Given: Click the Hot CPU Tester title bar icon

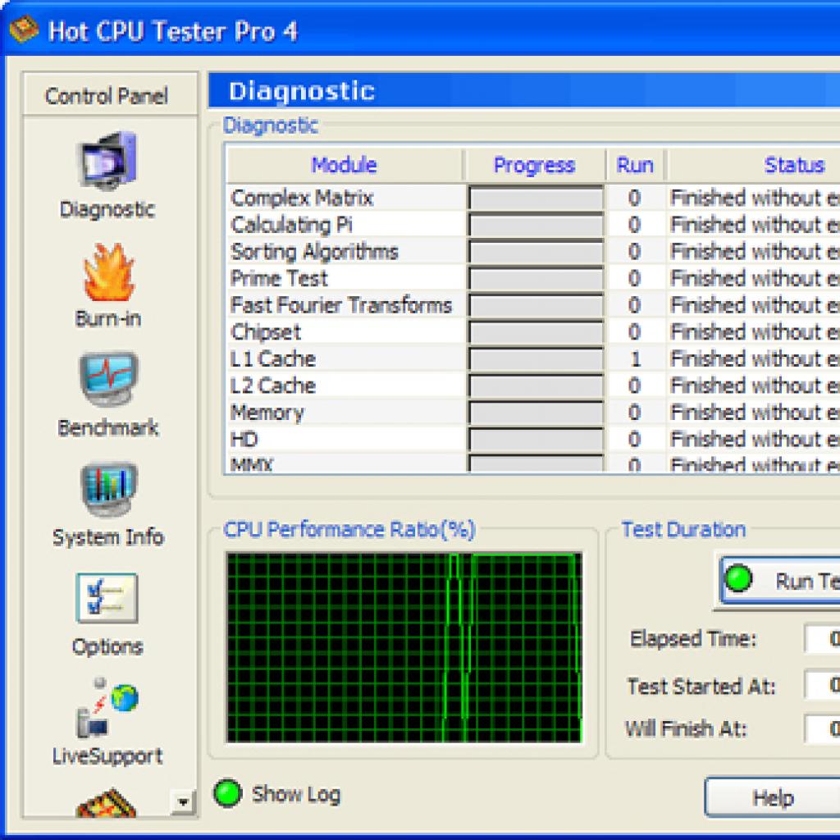Looking at the screenshot, I should (23, 30).
